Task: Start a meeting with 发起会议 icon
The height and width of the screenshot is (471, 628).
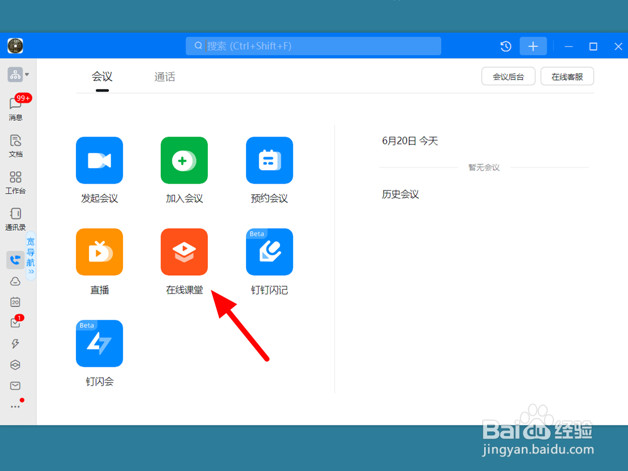Action: point(99,161)
